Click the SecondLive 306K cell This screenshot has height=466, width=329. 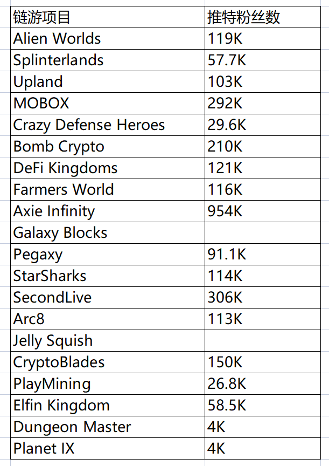(263, 298)
